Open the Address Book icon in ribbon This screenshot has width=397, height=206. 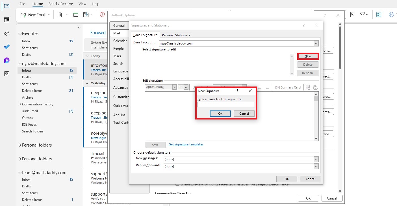(352, 15)
